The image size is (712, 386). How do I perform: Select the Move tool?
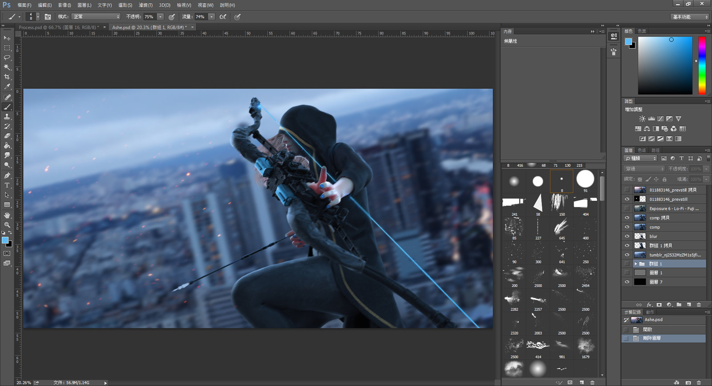tap(7, 38)
